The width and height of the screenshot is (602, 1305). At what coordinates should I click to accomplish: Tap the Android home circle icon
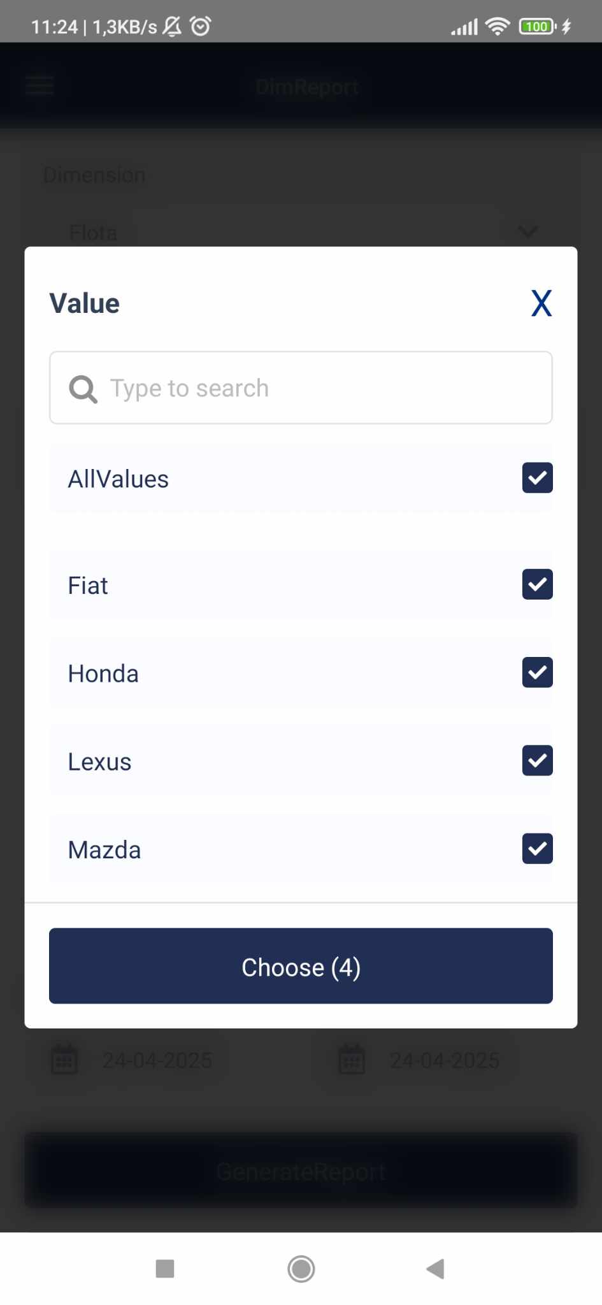301,1269
